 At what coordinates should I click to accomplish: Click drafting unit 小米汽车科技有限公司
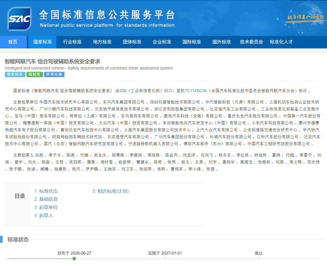pyautogui.click(x=272, y=123)
